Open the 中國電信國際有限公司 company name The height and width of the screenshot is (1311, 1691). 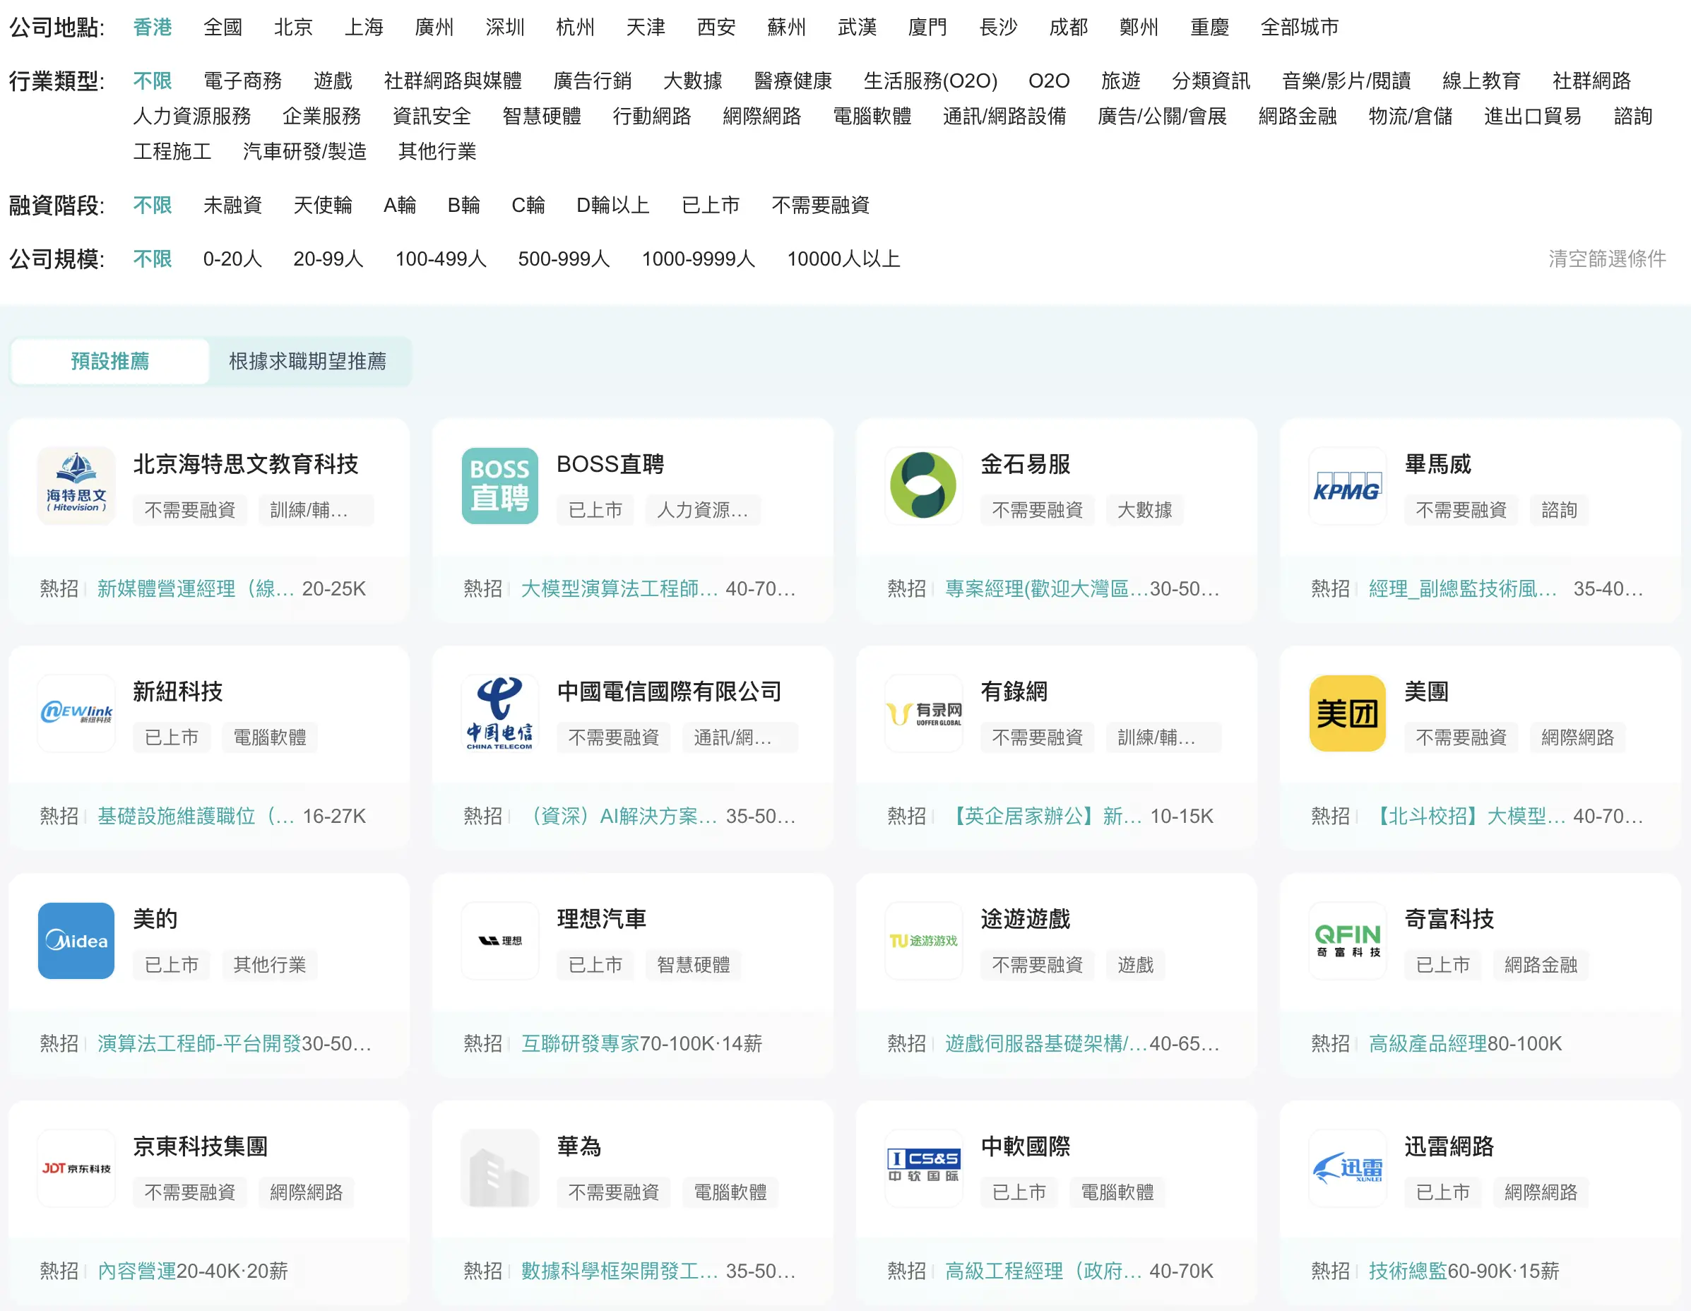669,692
